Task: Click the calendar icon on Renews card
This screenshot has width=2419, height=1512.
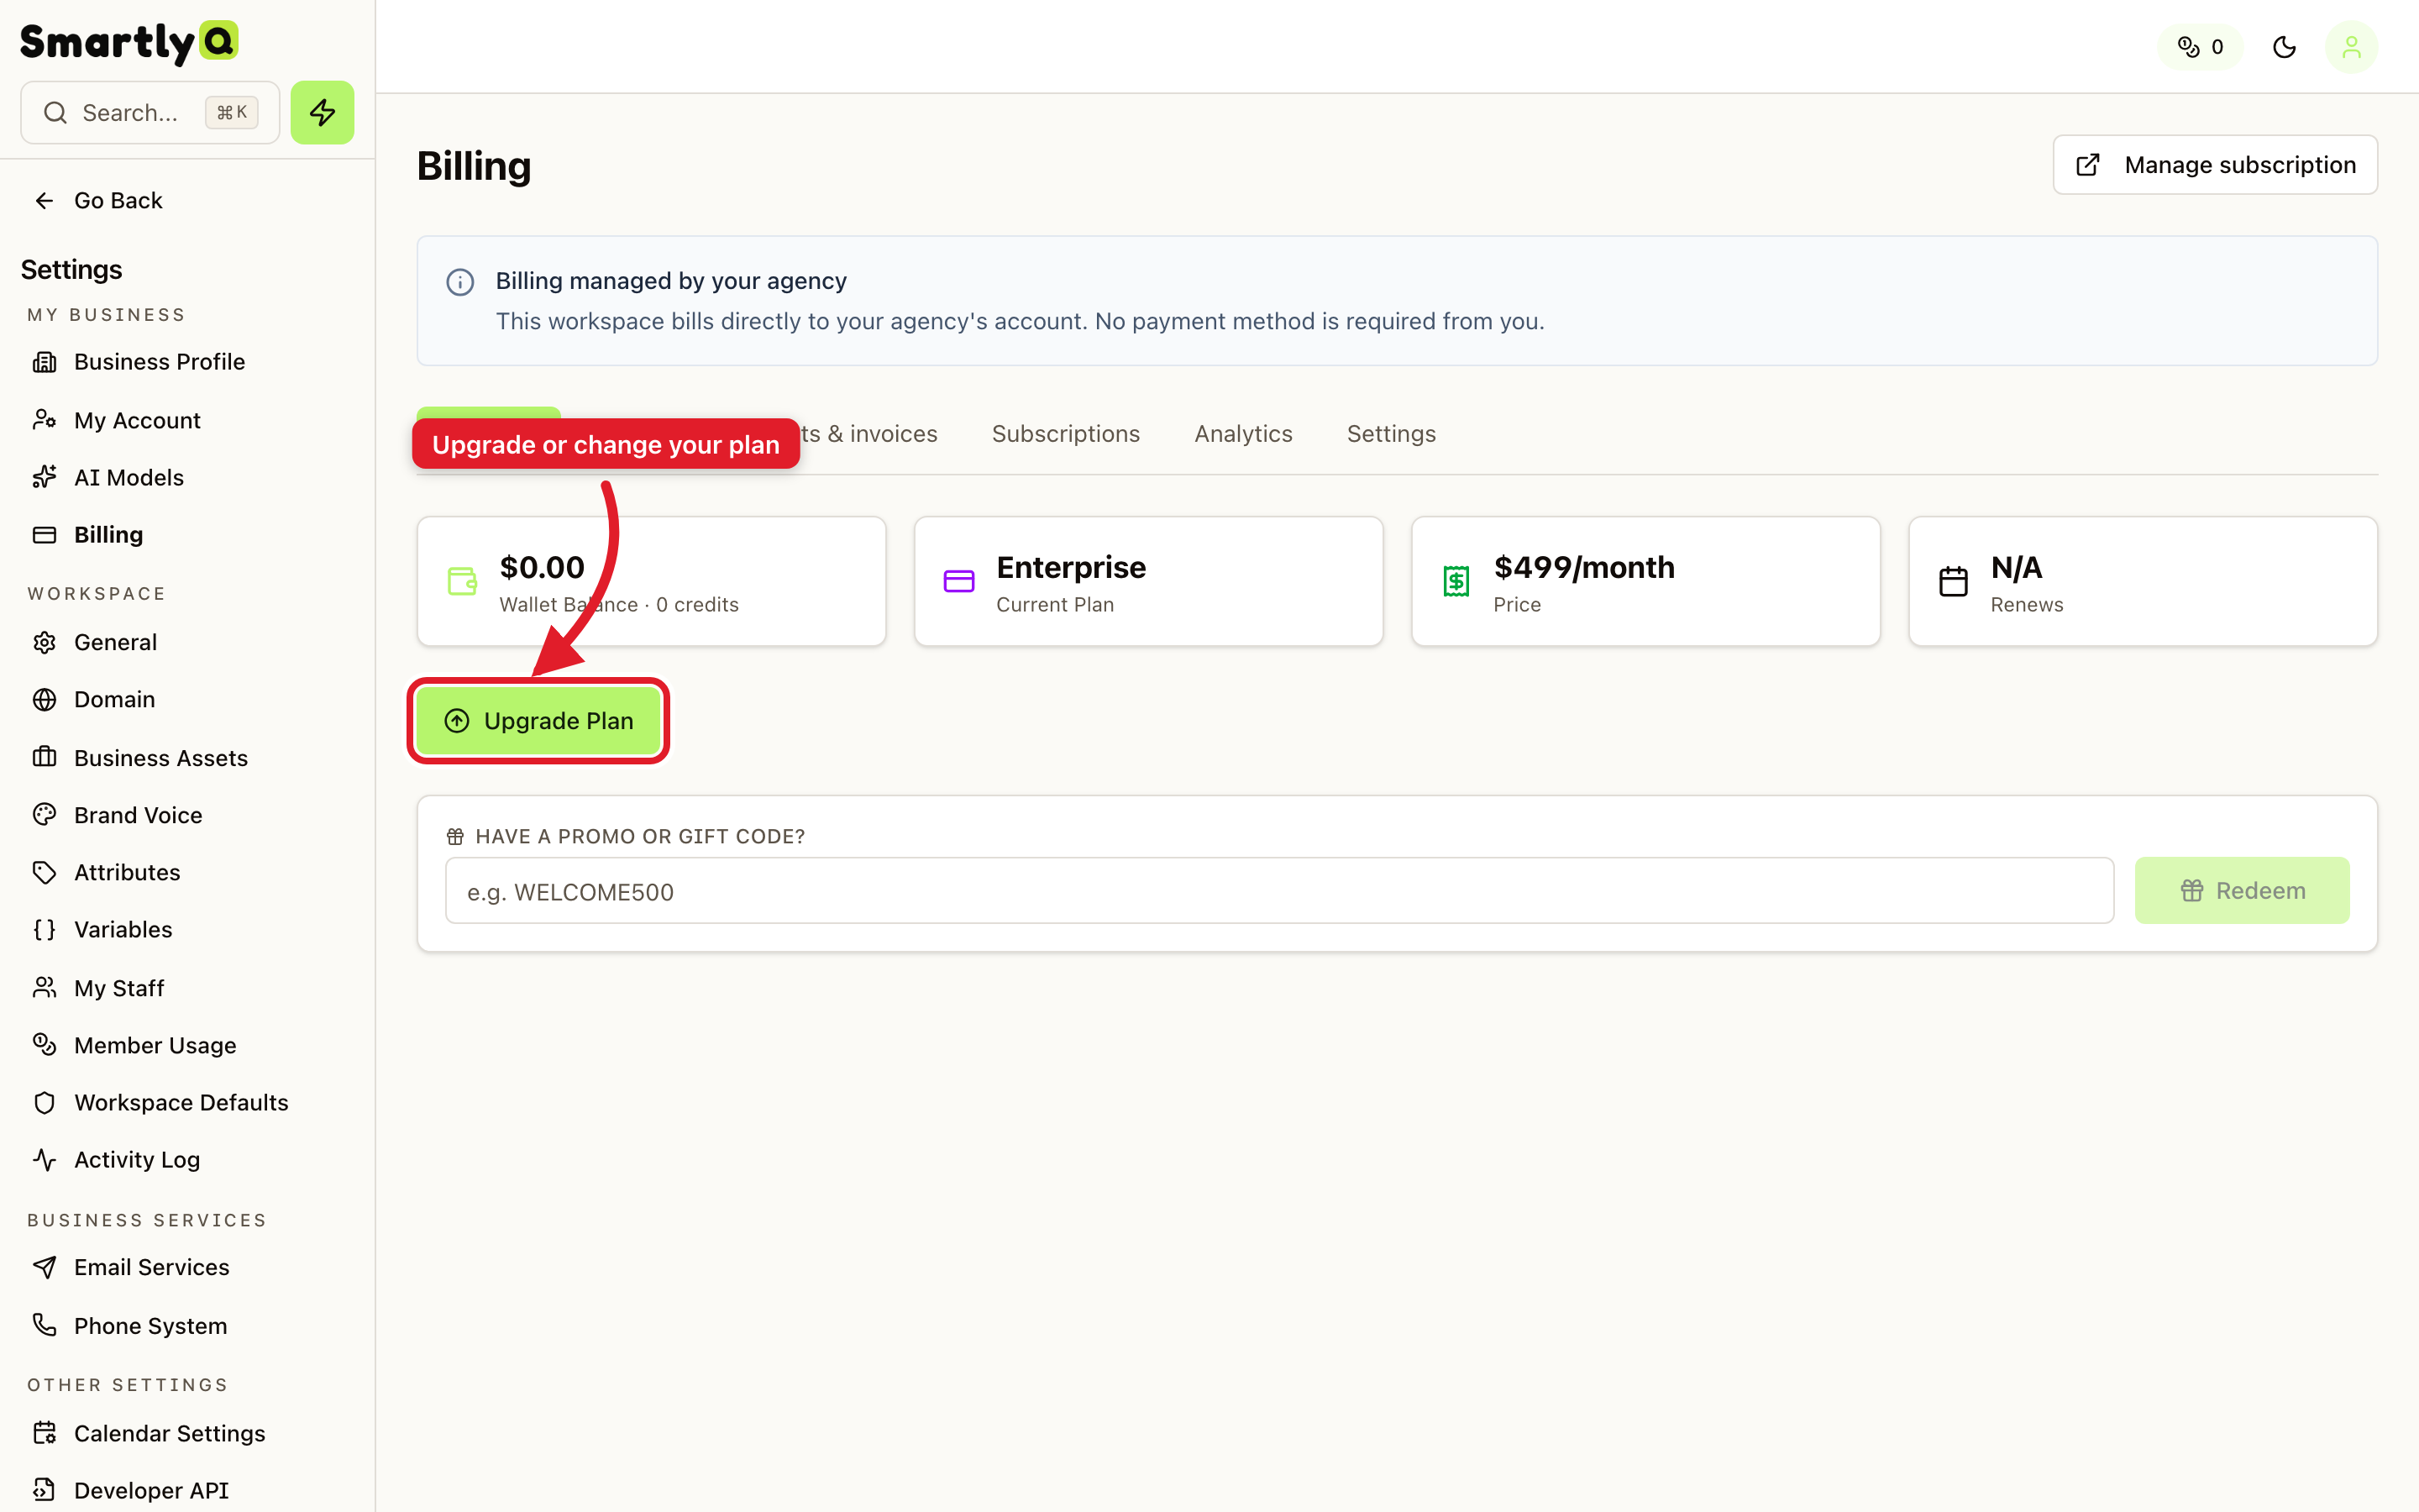Action: click(1953, 581)
